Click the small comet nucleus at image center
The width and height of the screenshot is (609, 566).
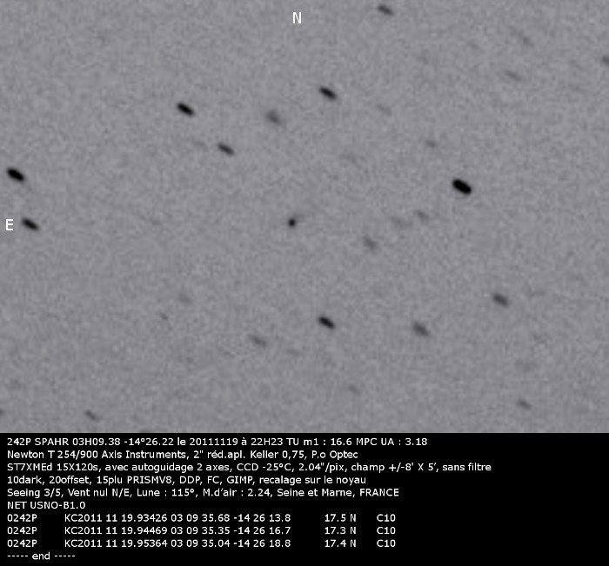(292, 223)
